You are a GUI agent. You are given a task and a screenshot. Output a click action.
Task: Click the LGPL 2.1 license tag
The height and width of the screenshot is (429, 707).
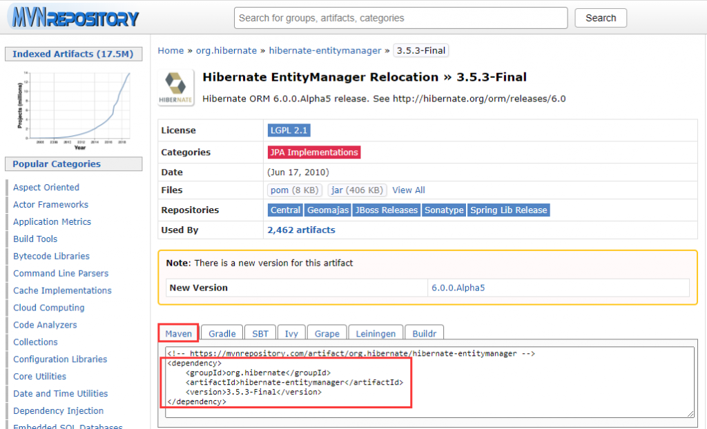[x=289, y=130]
